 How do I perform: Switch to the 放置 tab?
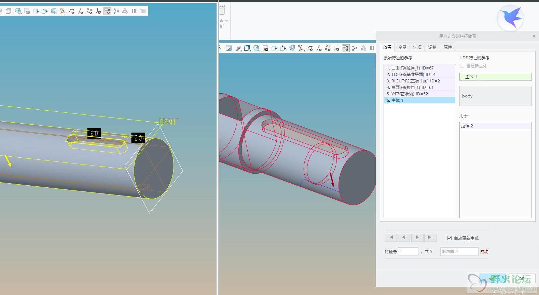(x=387, y=47)
